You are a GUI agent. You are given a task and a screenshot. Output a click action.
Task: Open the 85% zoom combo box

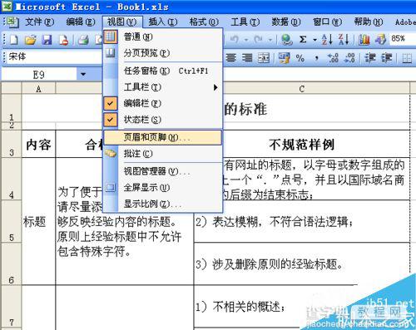coord(403,39)
